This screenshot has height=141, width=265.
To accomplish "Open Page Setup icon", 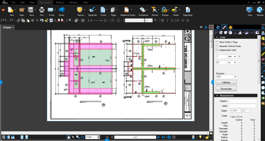I will 187,10.
